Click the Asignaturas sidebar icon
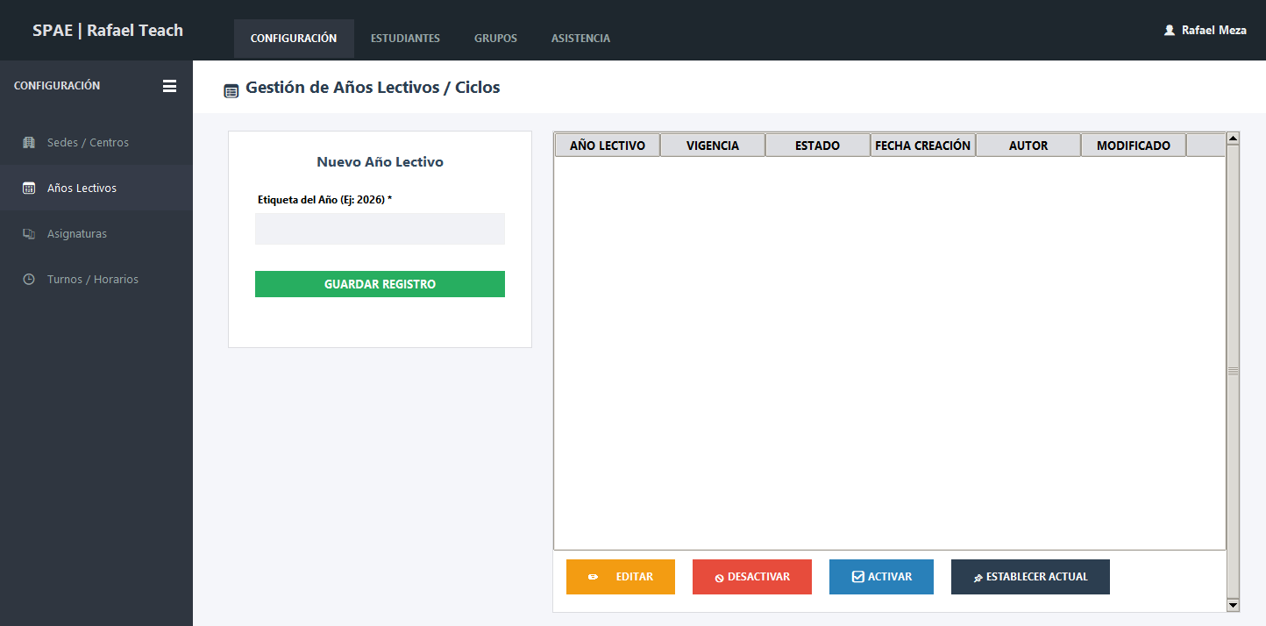1266x626 pixels. click(x=29, y=234)
